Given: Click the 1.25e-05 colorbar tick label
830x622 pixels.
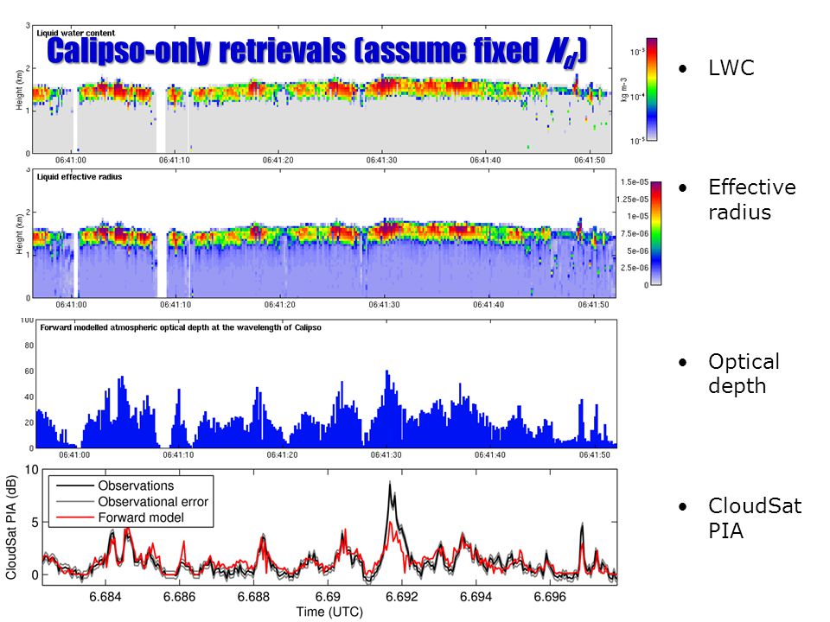Looking at the screenshot, I should coord(633,200).
